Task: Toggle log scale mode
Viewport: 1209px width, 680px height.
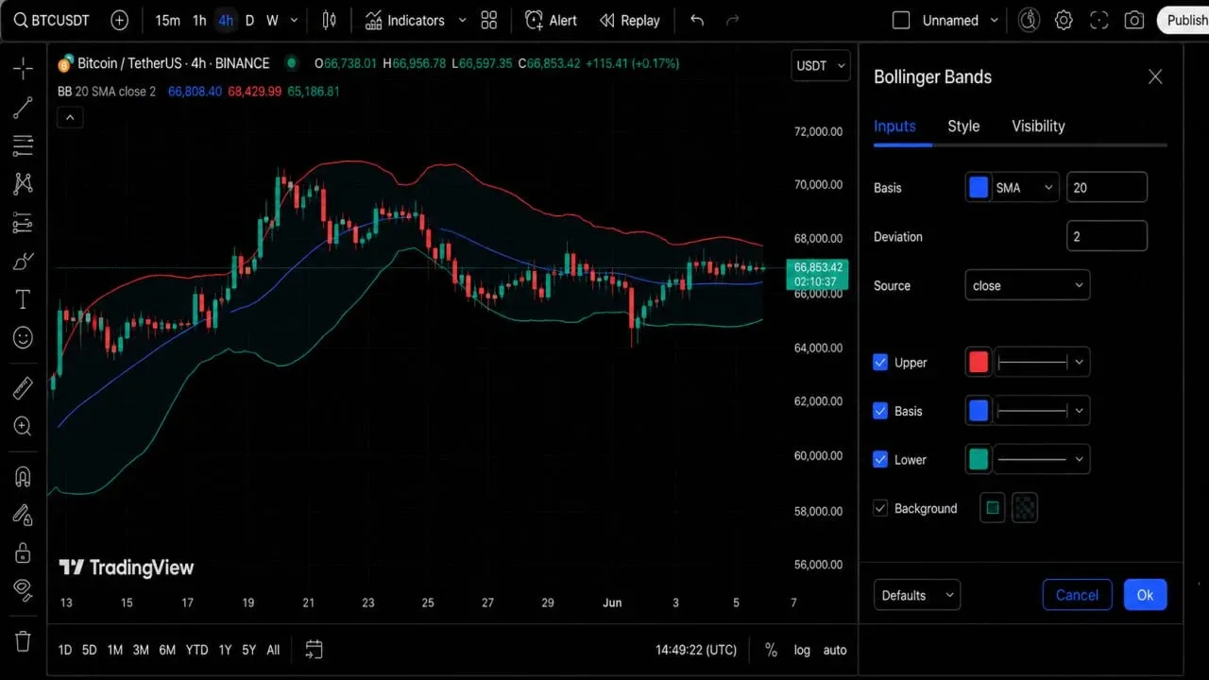Action: click(x=802, y=650)
